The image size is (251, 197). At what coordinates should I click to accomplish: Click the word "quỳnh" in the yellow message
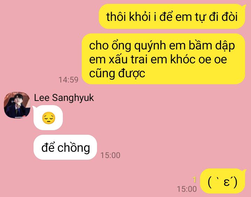150,46
